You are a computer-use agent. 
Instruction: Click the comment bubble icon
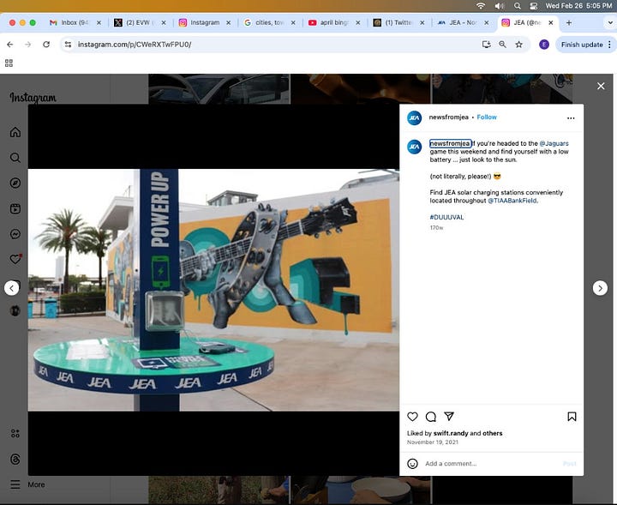(431, 417)
